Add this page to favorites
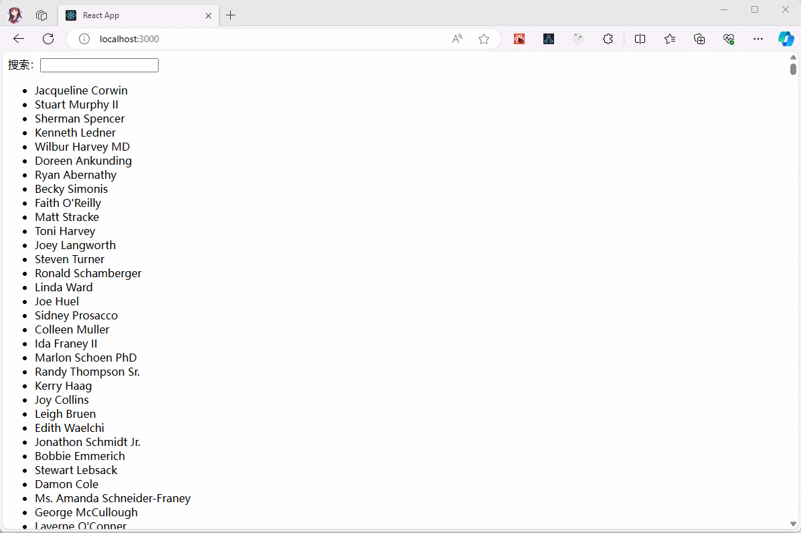 [x=484, y=39]
